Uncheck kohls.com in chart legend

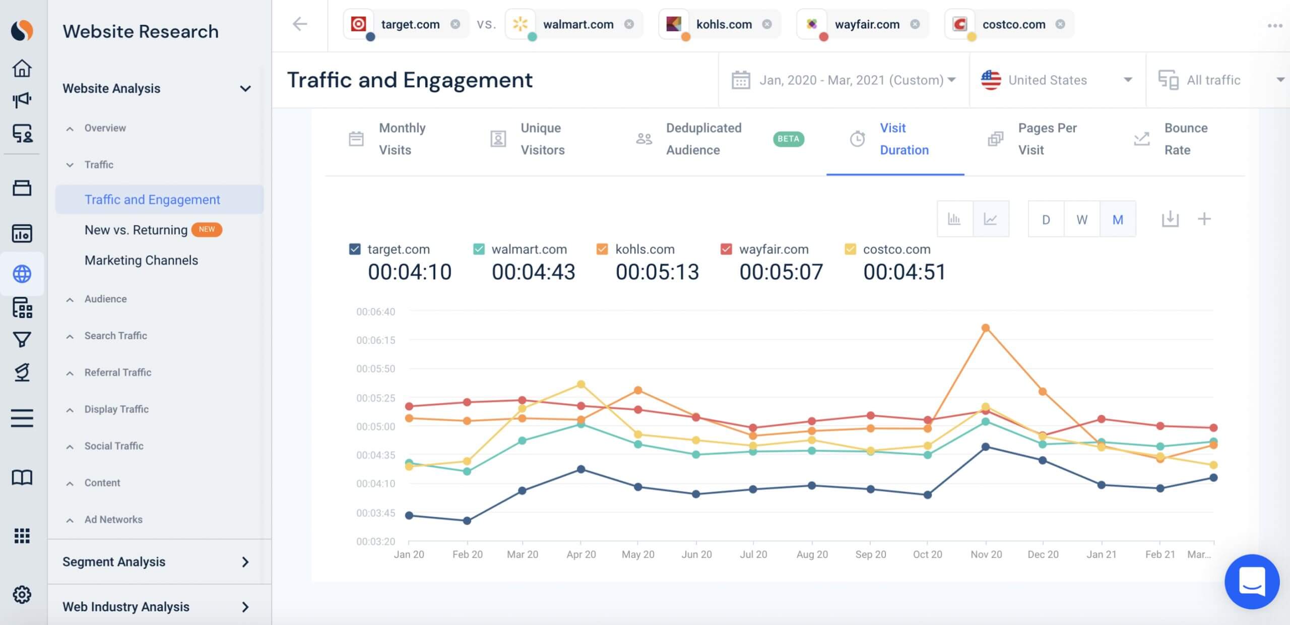click(602, 249)
